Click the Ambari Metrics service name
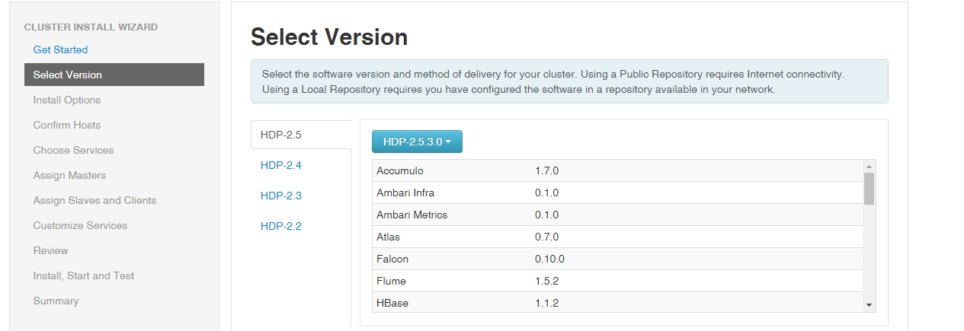964x331 pixels. click(412, 215)
